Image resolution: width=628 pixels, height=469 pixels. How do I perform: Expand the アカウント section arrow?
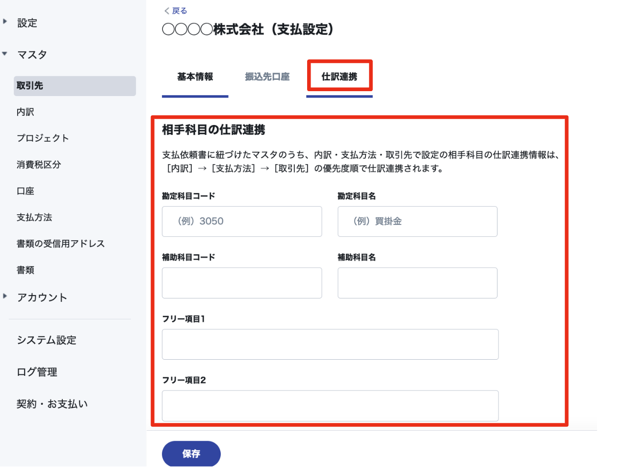pyautogui.click(x=5, y=296)
